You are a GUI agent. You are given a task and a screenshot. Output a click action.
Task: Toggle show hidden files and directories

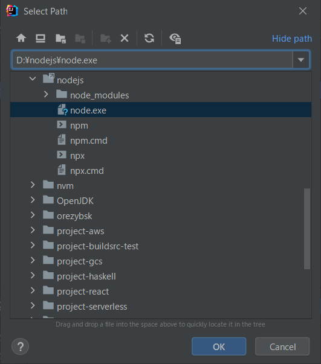(175, 39)
